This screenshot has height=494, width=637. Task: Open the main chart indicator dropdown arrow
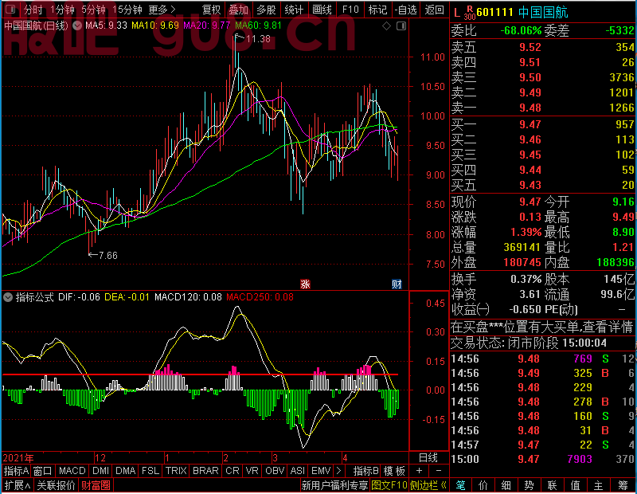tap(76, 26)
